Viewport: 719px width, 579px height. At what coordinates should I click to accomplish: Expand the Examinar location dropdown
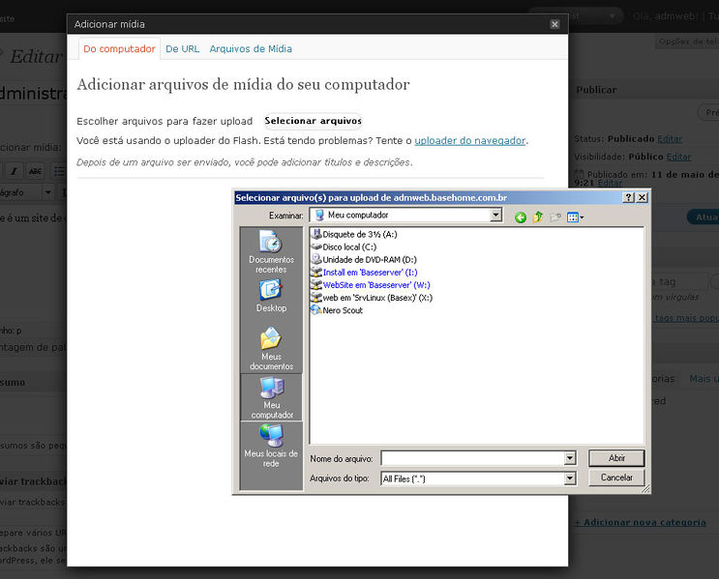pyautogui.click(x=495, y=216)
